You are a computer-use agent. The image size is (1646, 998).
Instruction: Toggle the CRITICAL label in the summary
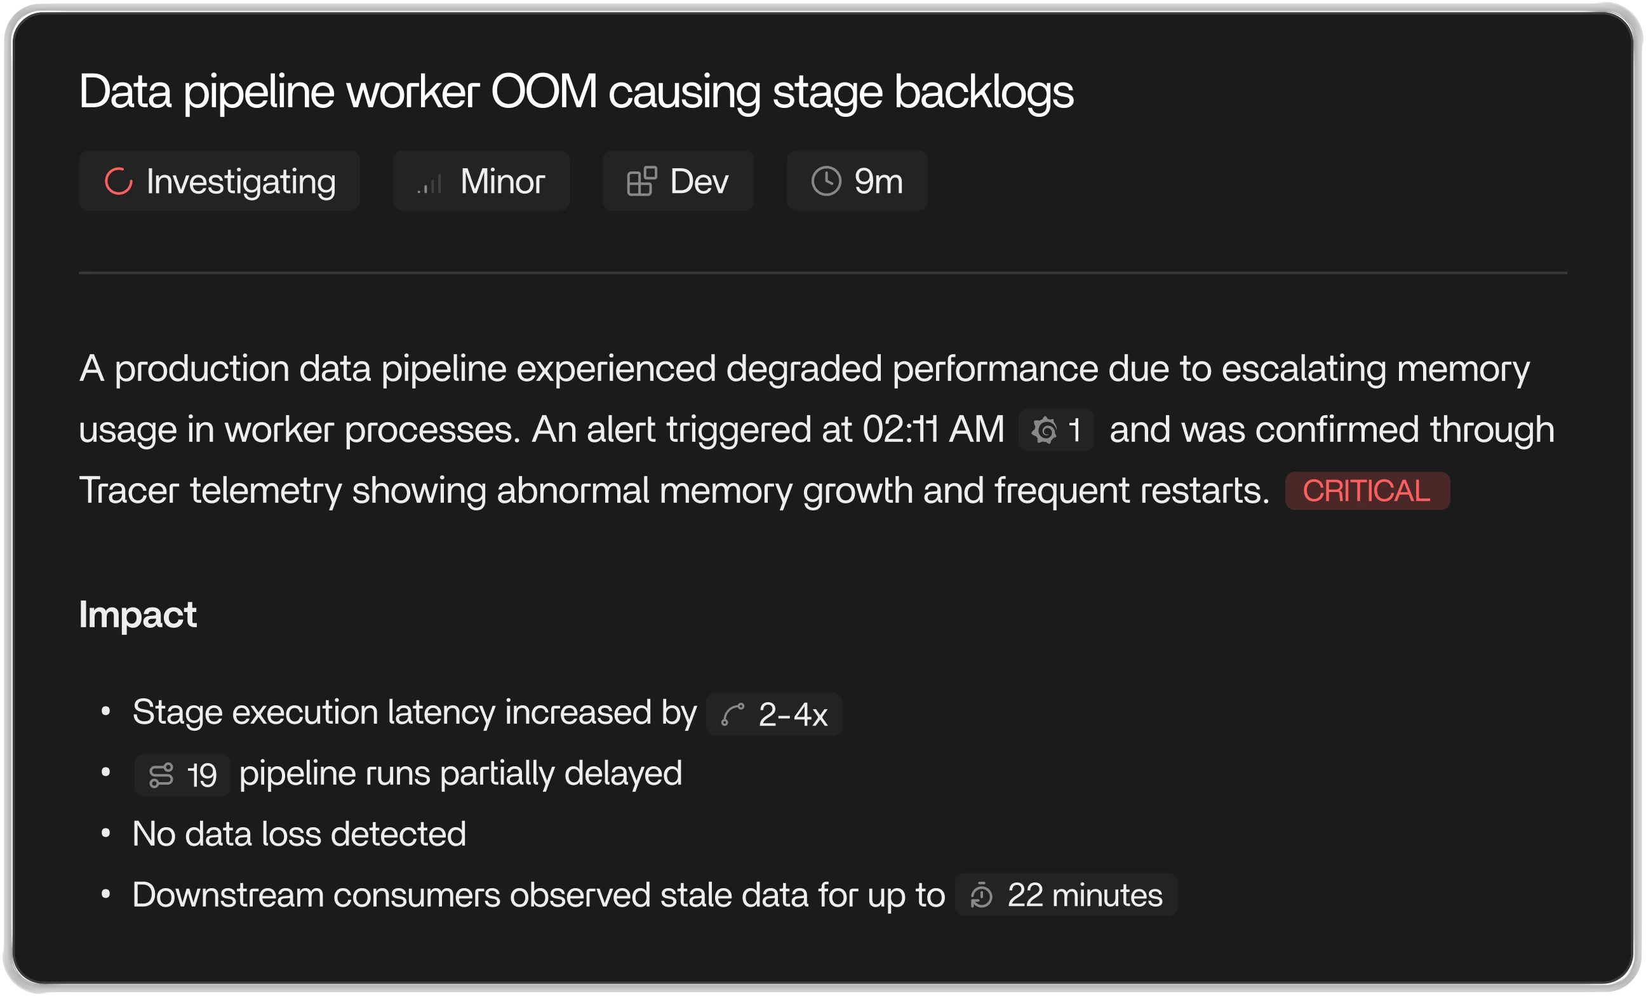pyautogui.click(x=1367, y=489)
